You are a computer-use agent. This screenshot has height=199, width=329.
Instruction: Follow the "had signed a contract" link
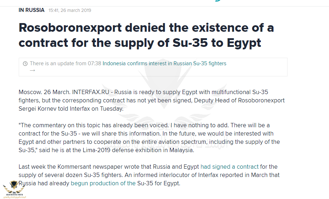tap(229, 167)
